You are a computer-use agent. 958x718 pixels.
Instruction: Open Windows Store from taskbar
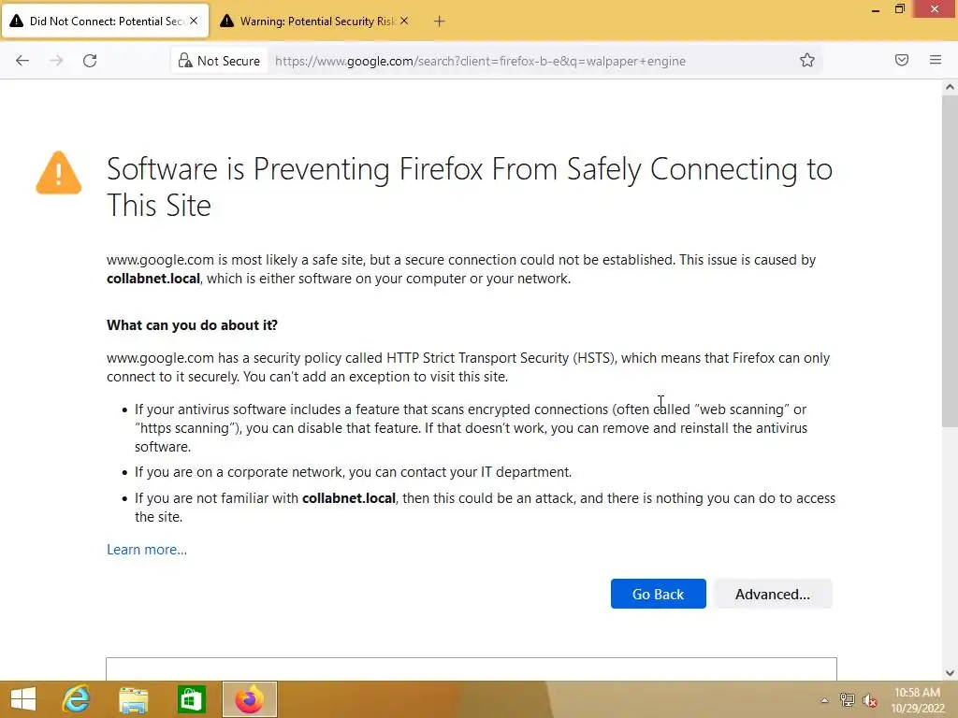click(191, 699)
